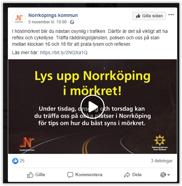Click the blue like reaction icon
The height and width of the screenshot is (186, 182).
pos(15,161)
